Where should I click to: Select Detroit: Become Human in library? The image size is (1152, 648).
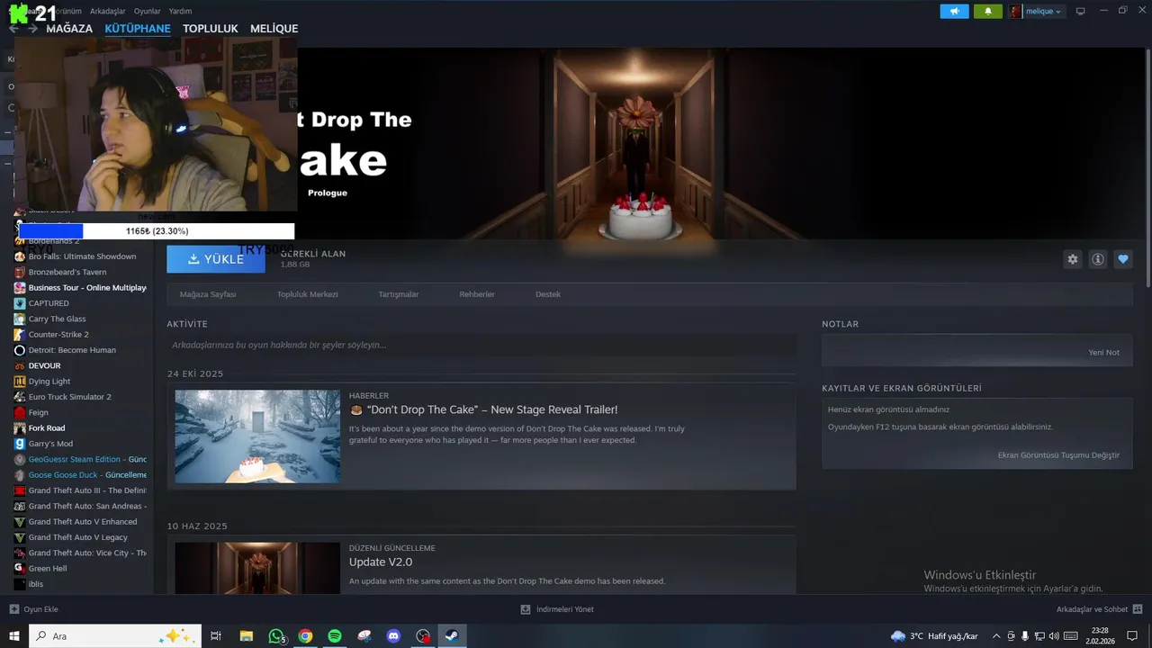[72, 350]
